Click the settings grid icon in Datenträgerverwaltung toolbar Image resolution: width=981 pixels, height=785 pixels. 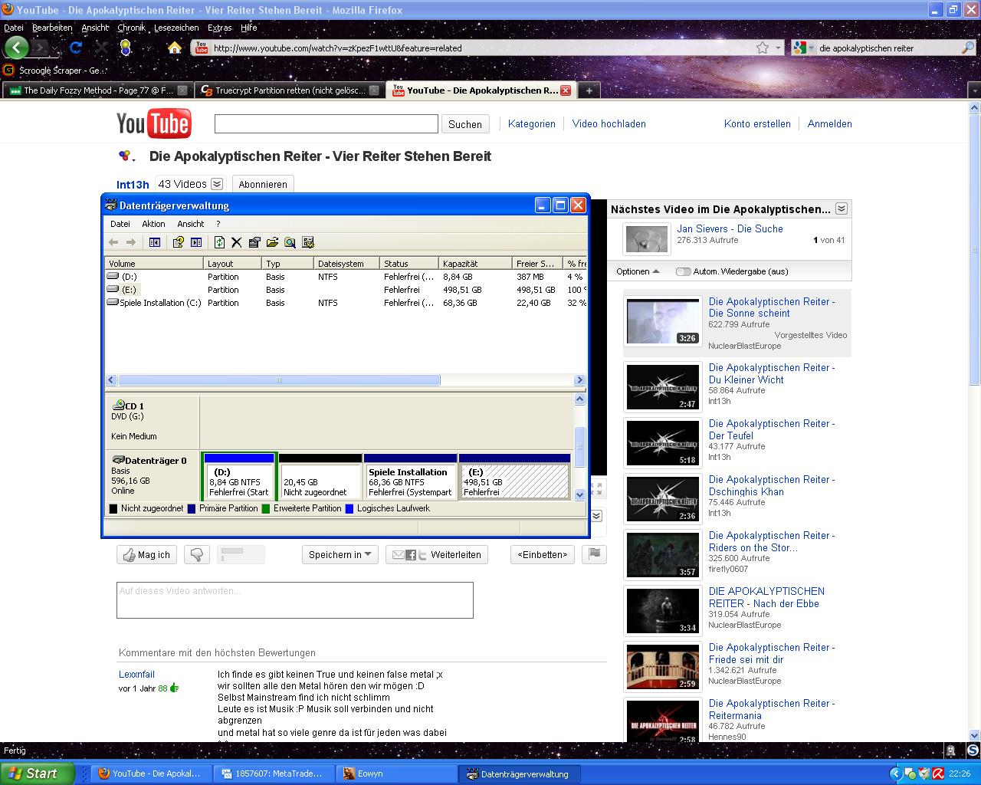tap(308, 242)
